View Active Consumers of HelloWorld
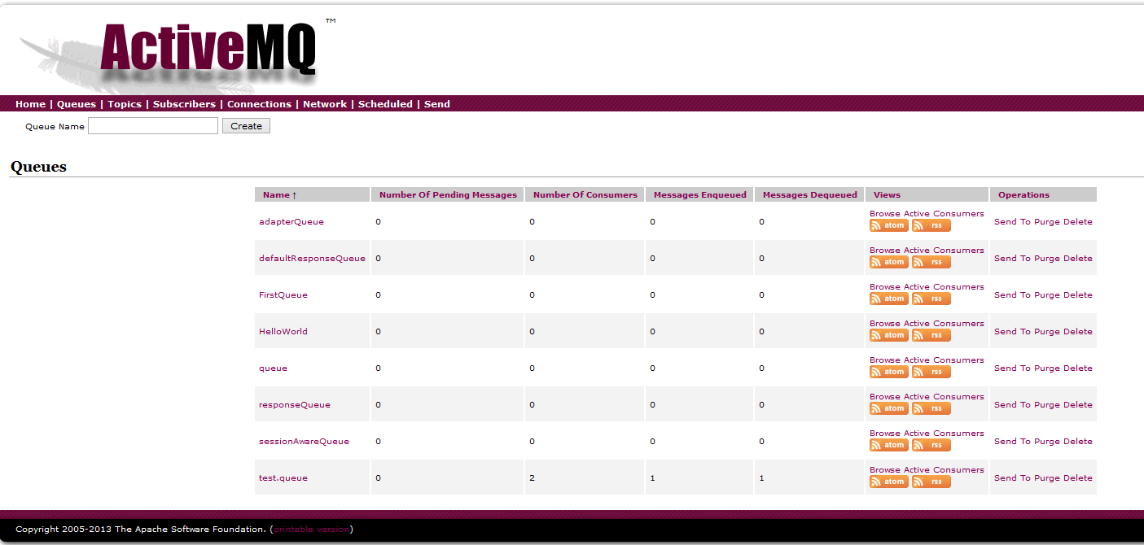1144x545 pixels. pos(944,324)
